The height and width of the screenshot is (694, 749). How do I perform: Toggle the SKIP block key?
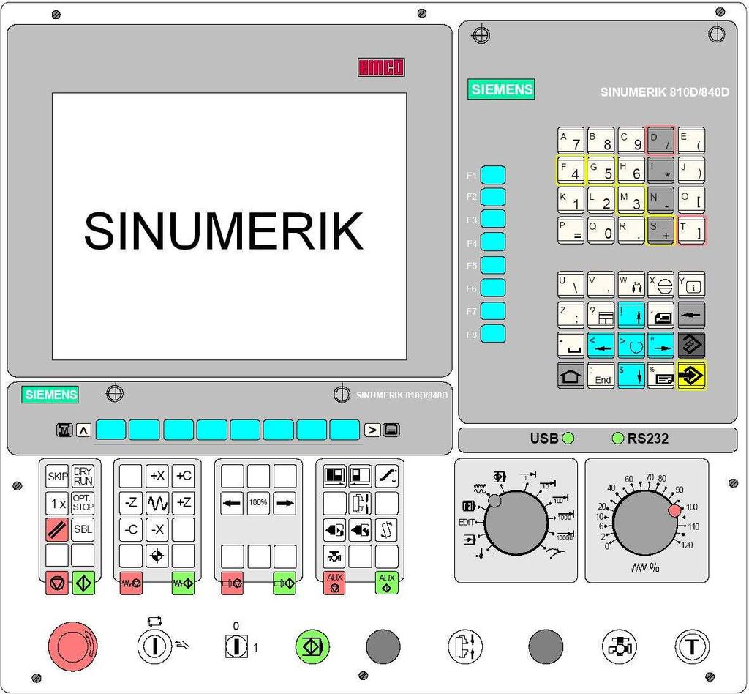[57, 476]
